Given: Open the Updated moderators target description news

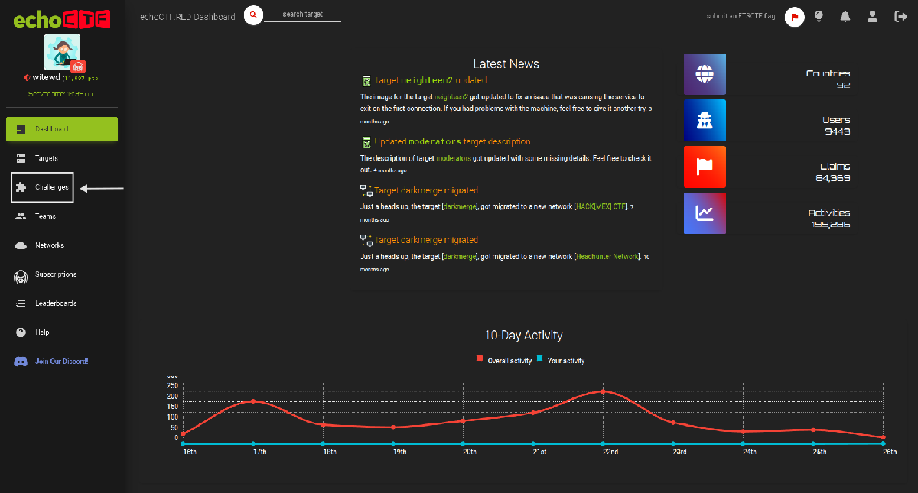Looking at the screenshot, I should click(451, 142).
